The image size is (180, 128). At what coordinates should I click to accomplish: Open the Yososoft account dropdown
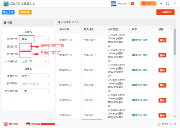click(129, 4)
